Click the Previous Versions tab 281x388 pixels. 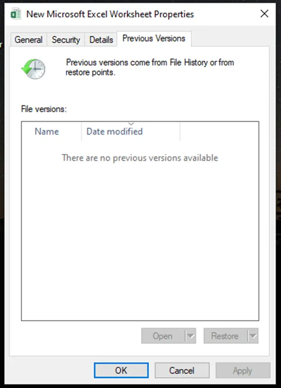point(154,39)
